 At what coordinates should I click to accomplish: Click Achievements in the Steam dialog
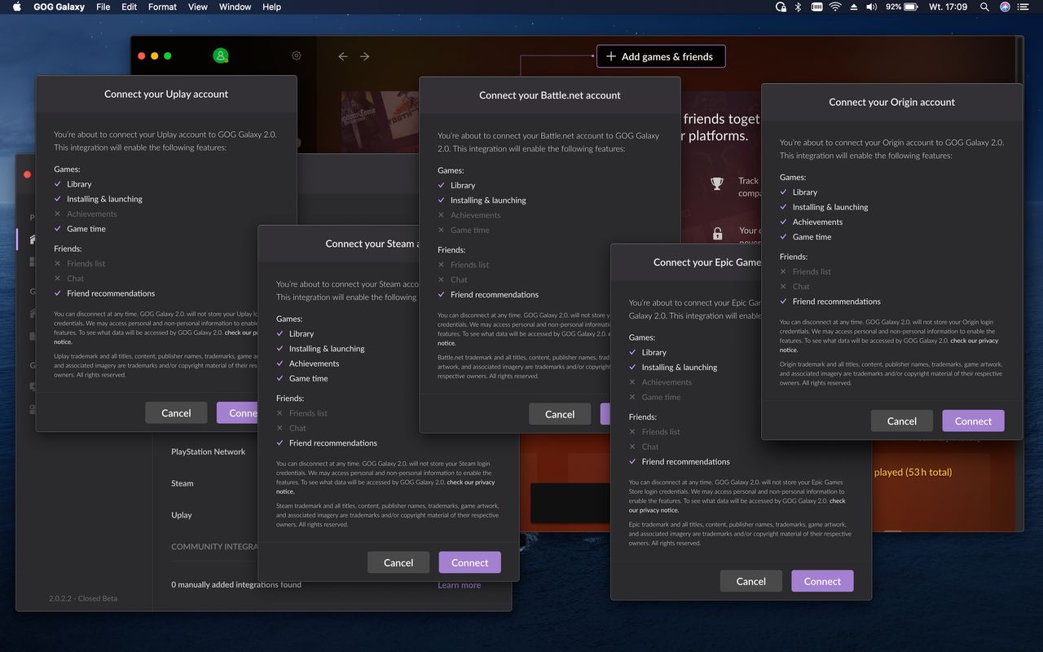point(314,363)
